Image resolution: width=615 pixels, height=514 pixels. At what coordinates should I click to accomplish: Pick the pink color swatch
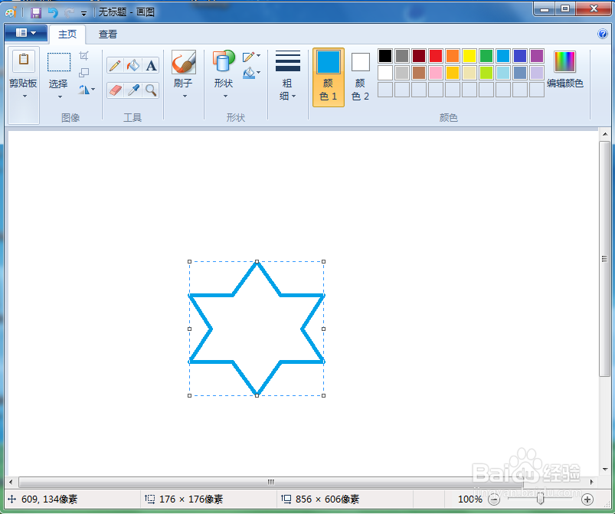pos(436,73)
